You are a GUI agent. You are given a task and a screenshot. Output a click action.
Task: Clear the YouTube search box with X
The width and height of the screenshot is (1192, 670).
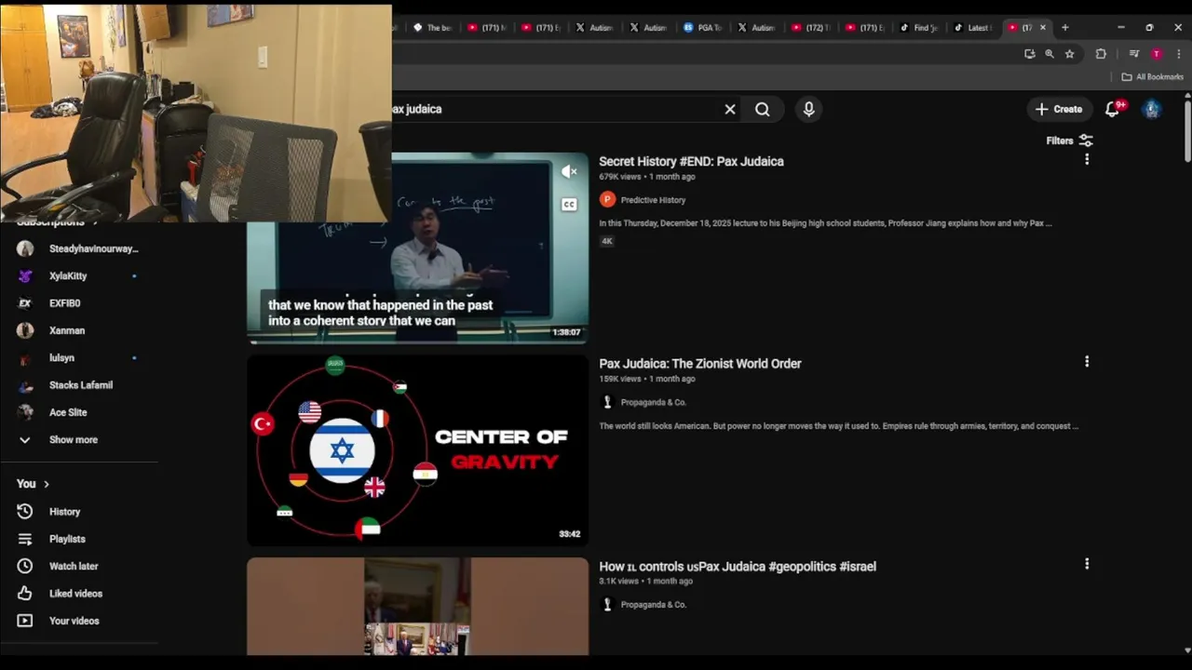click(x=730, y=109)
